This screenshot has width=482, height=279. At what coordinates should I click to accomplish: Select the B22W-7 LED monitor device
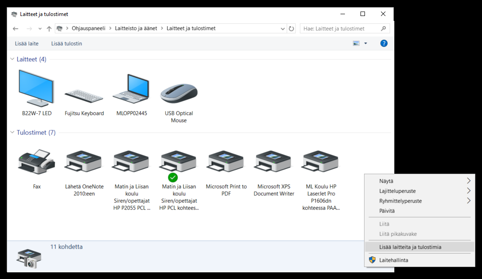[36, 93]
